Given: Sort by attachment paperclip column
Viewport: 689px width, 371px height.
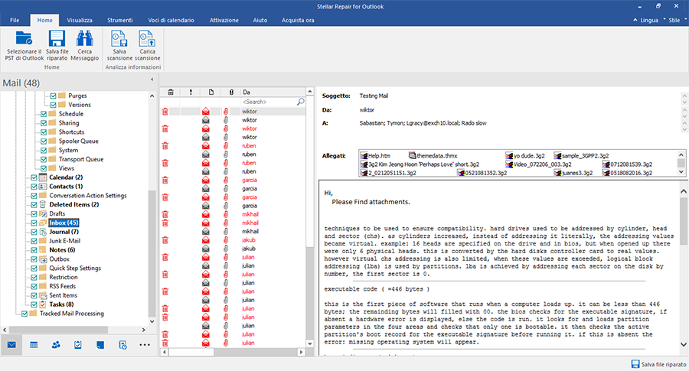Looking at the screenshot, I should click(231, 93).
